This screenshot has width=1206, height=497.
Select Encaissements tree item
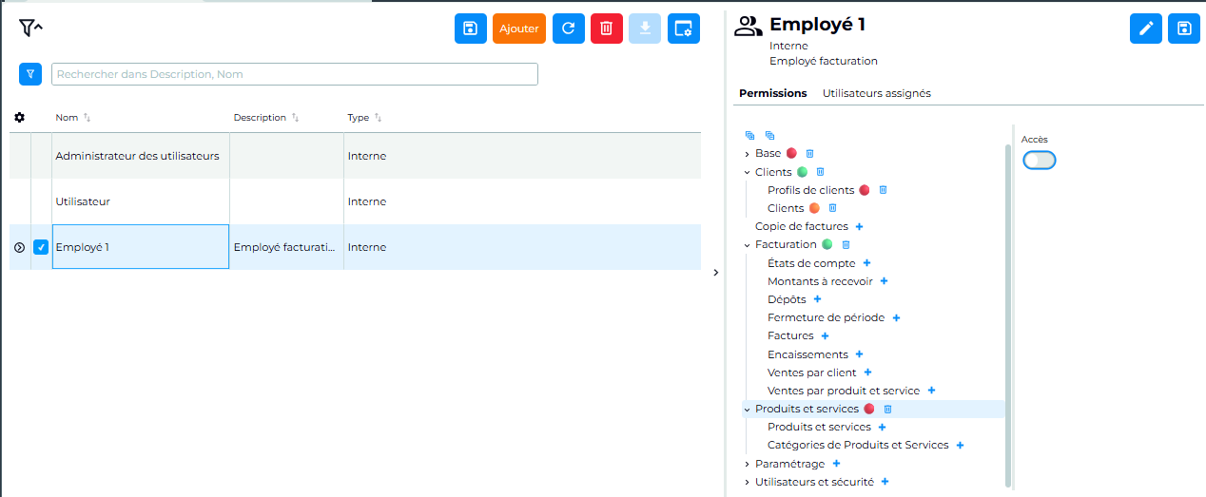pos(807,354)
